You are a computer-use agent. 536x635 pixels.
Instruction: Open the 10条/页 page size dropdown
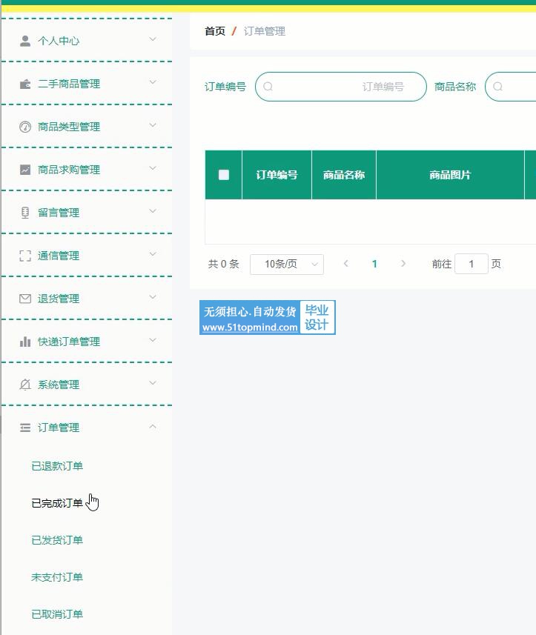287,264
